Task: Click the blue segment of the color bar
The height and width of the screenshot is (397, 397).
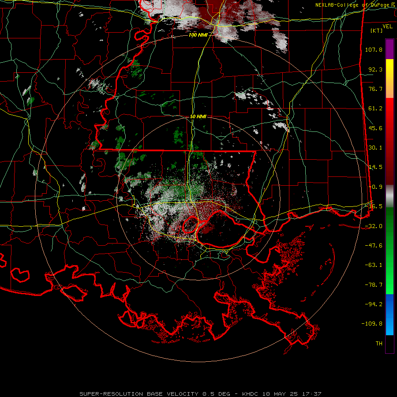Action: (390, 315)
